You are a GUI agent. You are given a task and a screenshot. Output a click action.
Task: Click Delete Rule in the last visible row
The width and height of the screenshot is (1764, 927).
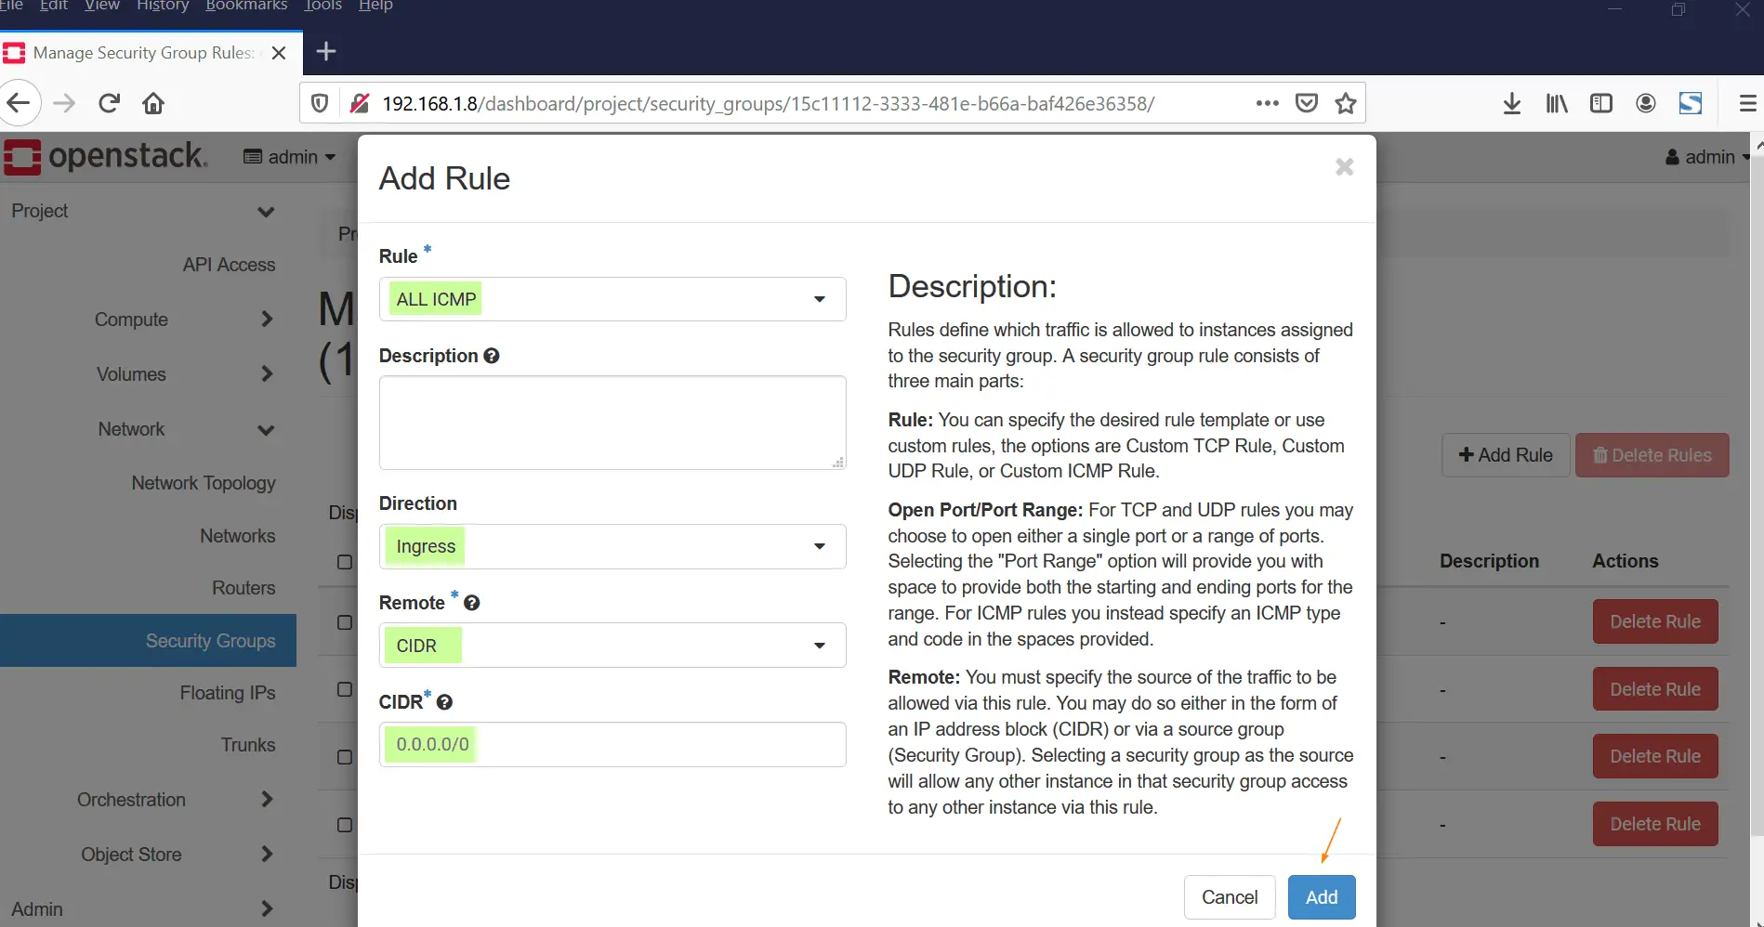click(1655, 824)
